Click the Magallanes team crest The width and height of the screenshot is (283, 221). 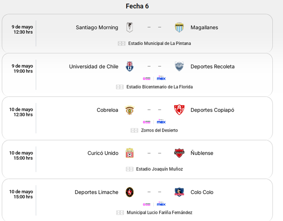tap(179, 28)
